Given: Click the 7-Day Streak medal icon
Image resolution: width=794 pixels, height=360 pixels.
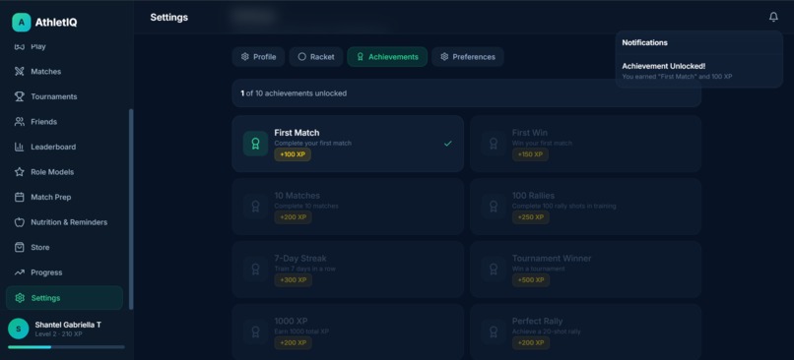Looking at the screenshot, I should [x=256, y=269].
